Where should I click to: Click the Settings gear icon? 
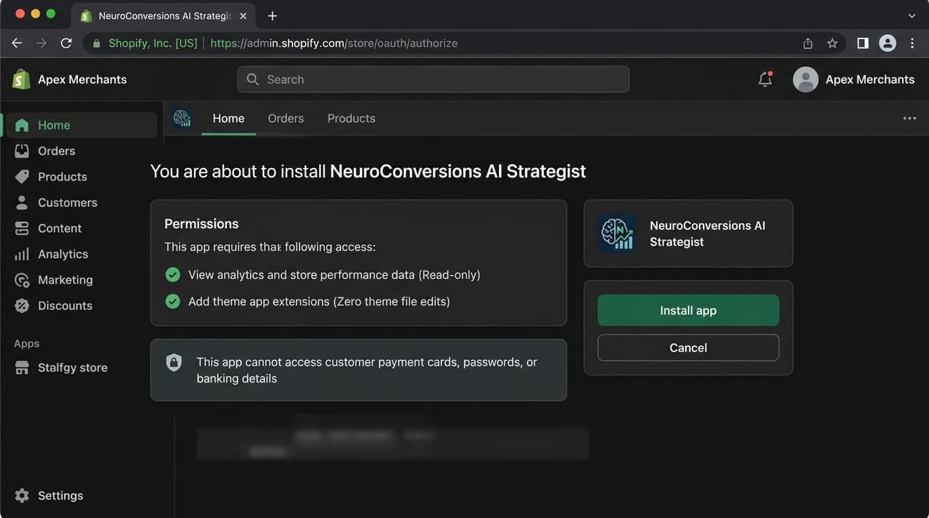(22, 496)
